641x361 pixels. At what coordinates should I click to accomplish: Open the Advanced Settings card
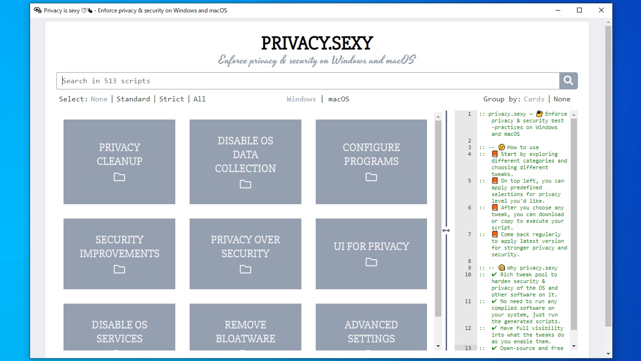[371, 327]
